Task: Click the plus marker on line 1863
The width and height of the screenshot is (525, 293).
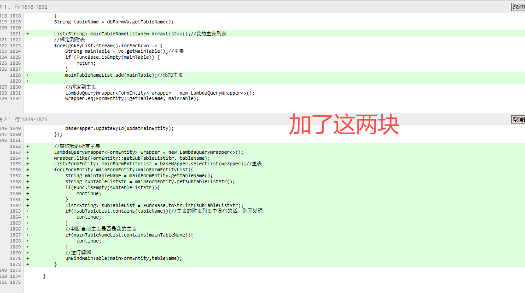Action: click(28, 211)
